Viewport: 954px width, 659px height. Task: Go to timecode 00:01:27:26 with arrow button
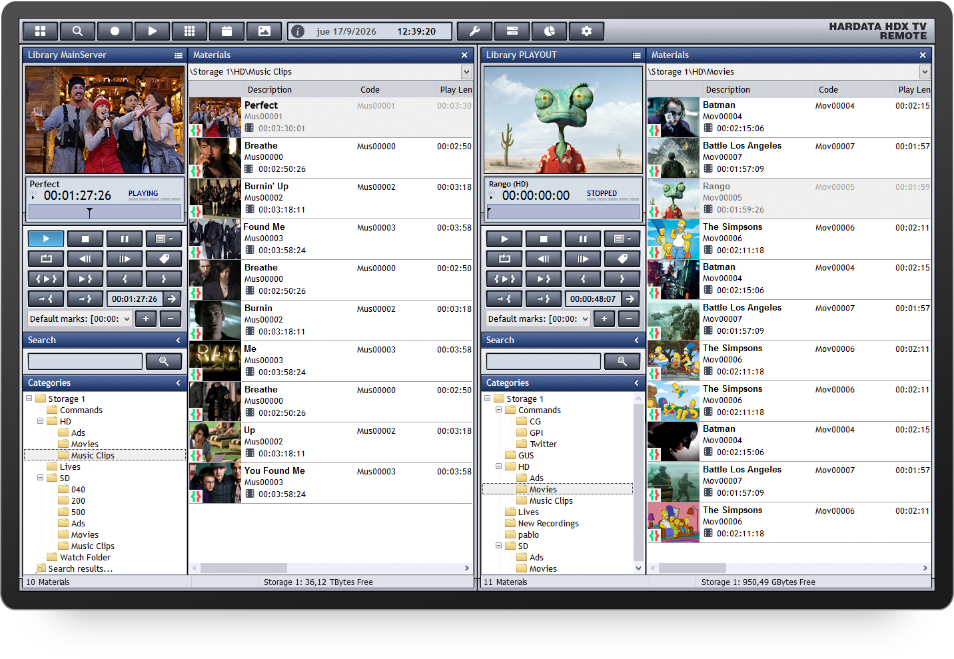click(172, 299)
